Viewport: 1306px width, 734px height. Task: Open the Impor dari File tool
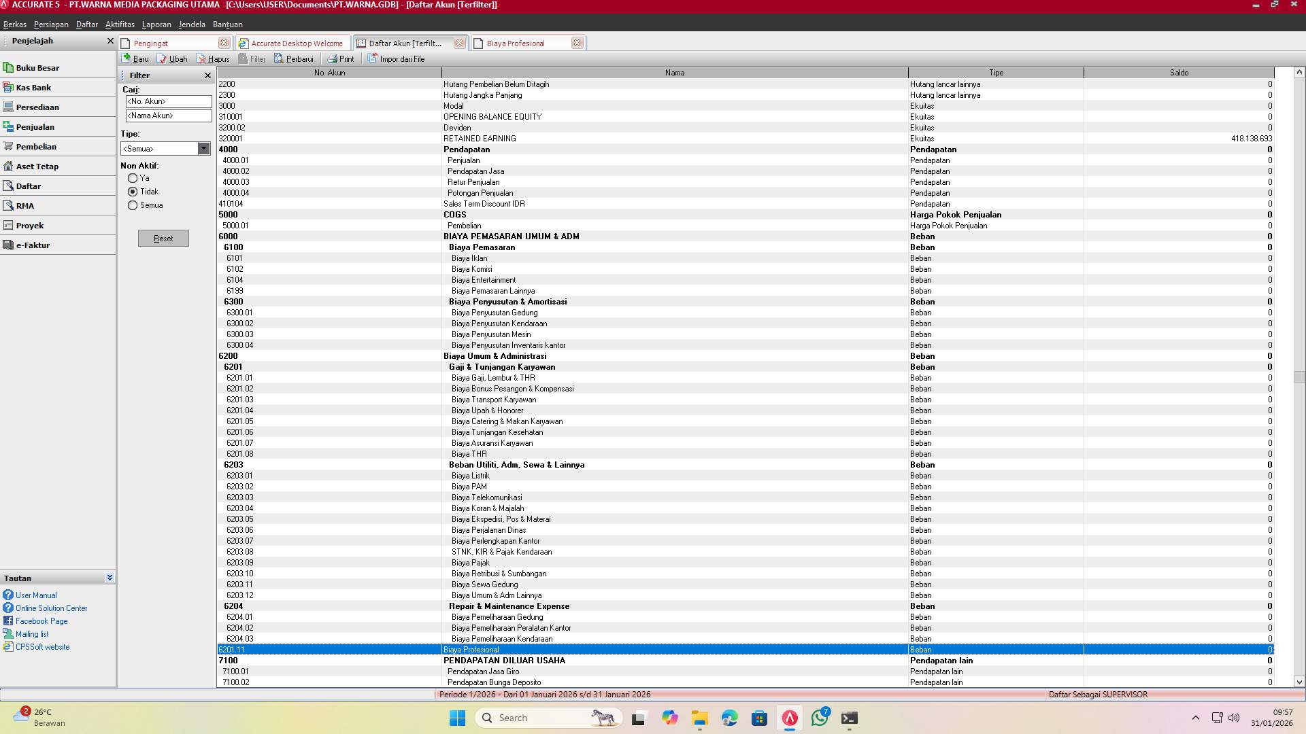(397, 58)
